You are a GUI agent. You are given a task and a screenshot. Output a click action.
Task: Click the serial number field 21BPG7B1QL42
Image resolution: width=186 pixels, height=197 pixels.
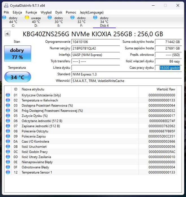tap(95, 48)
